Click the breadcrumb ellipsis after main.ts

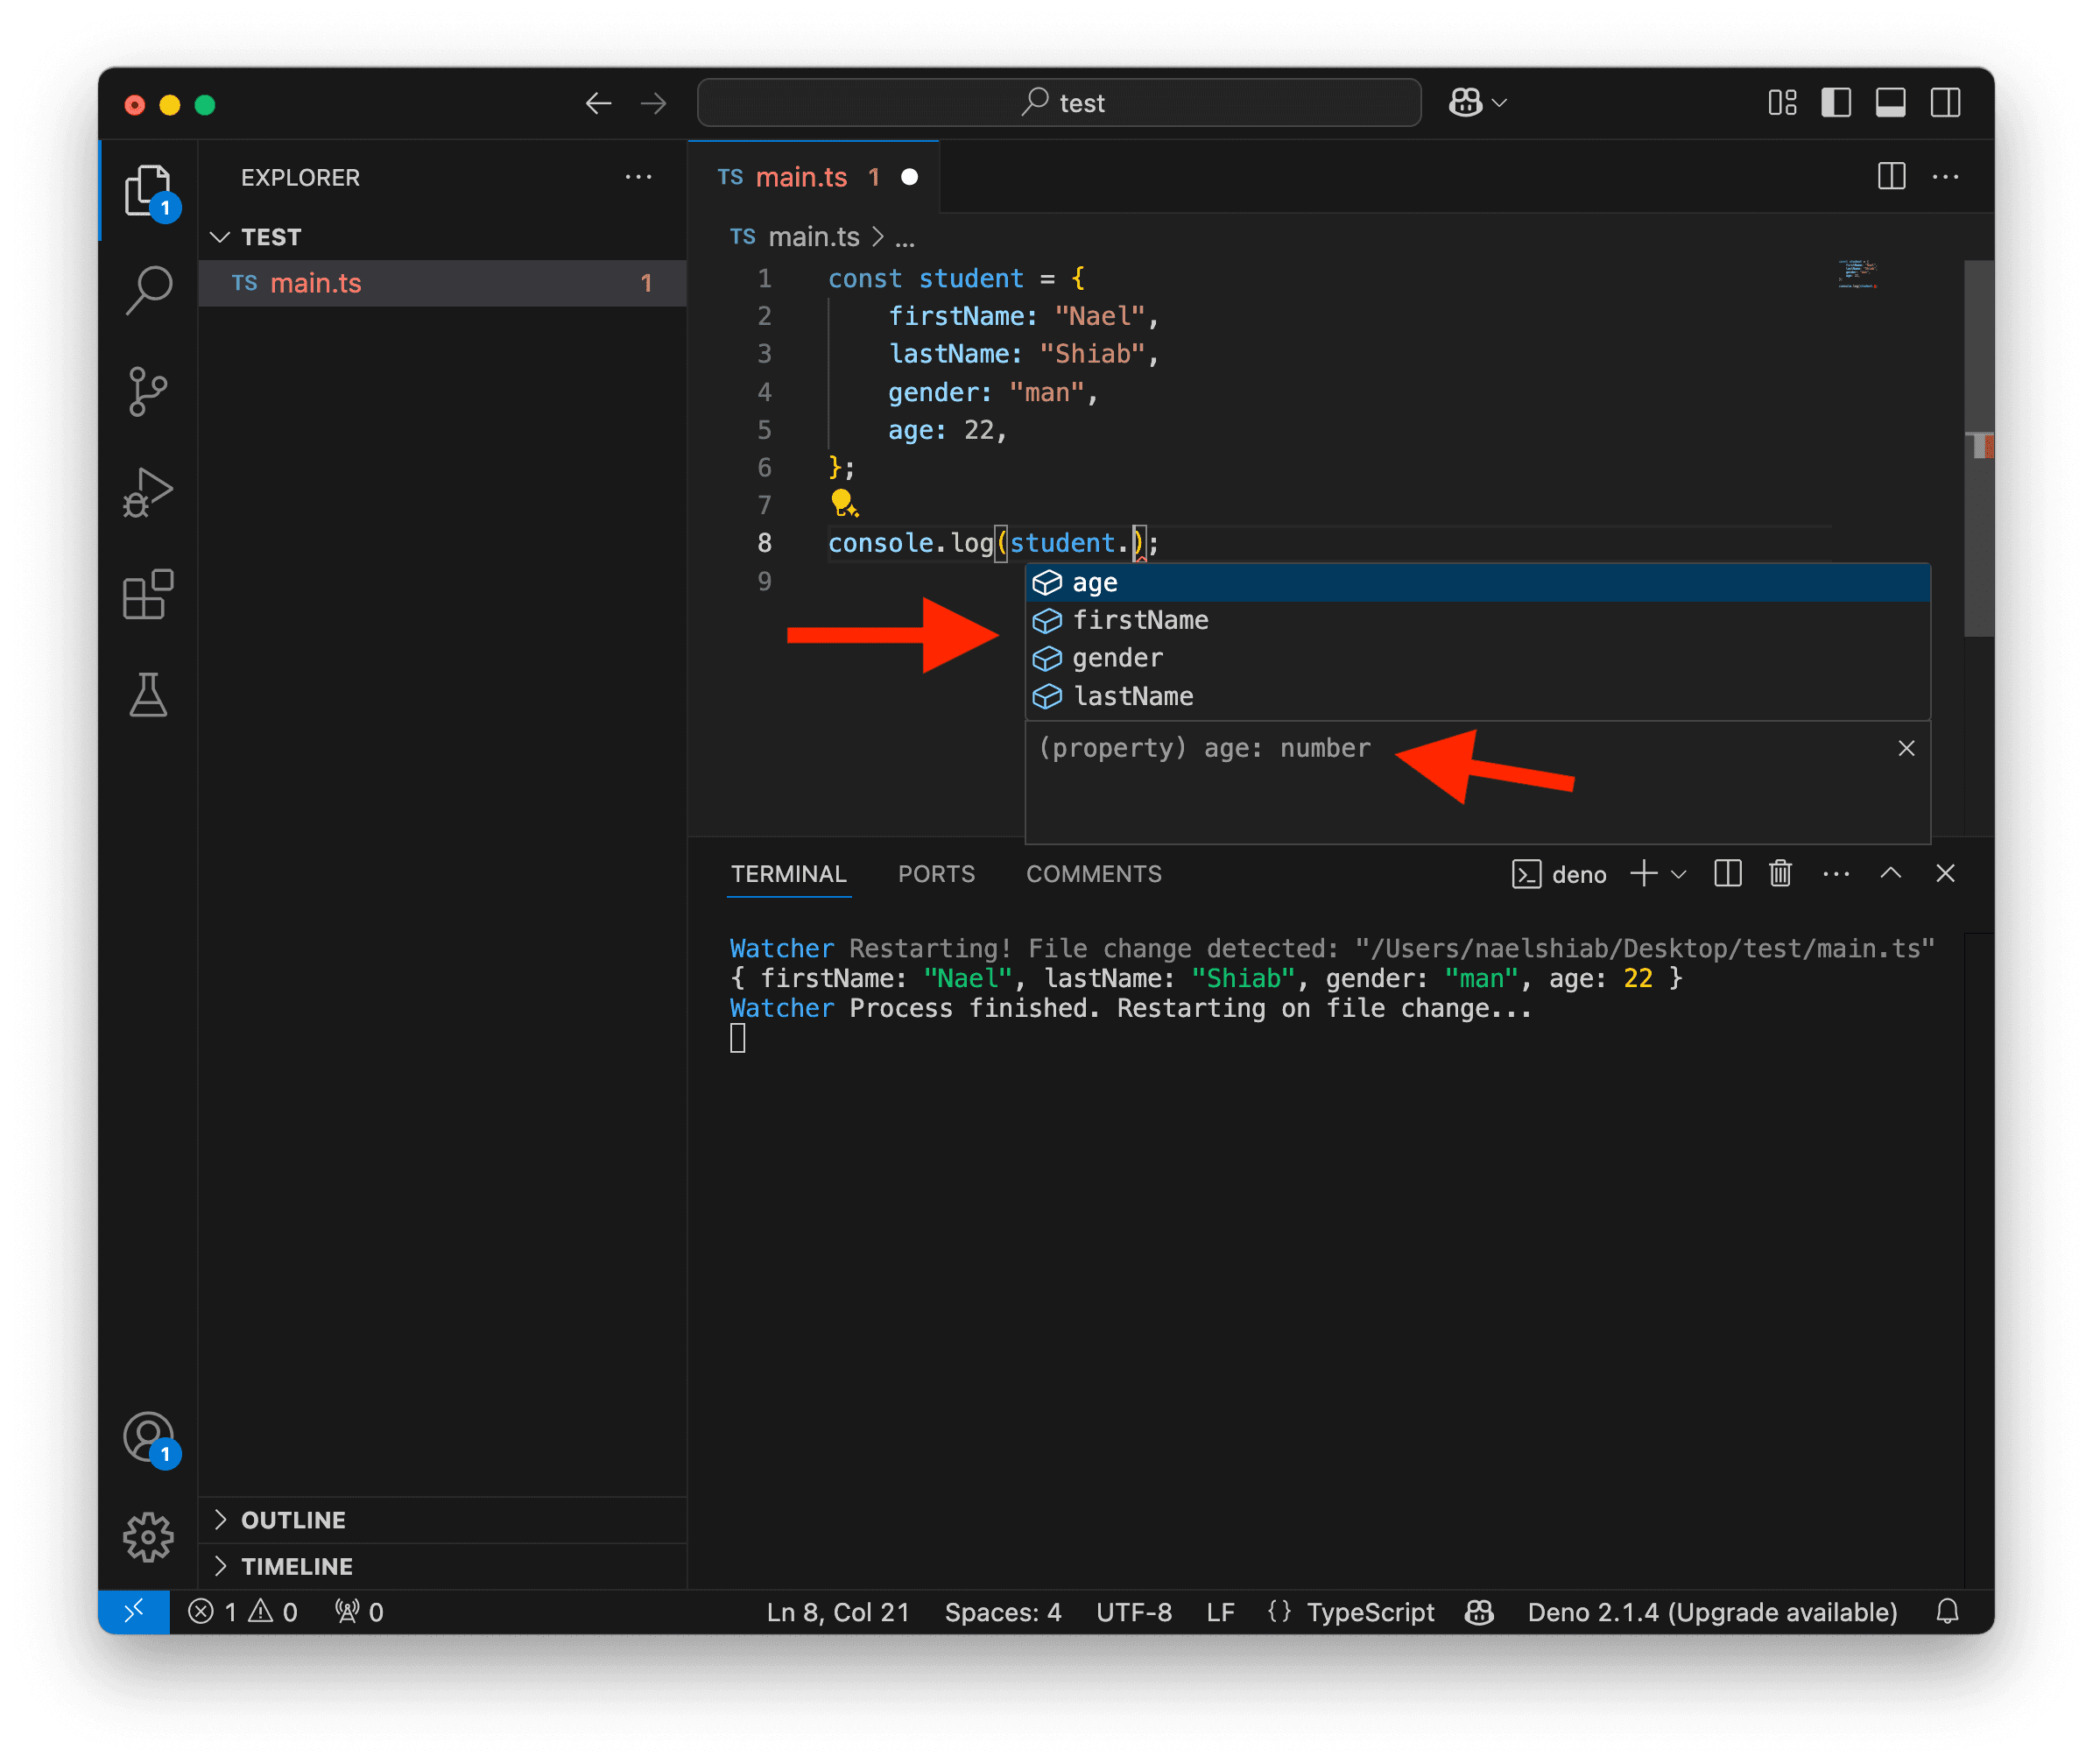point(904,238)
